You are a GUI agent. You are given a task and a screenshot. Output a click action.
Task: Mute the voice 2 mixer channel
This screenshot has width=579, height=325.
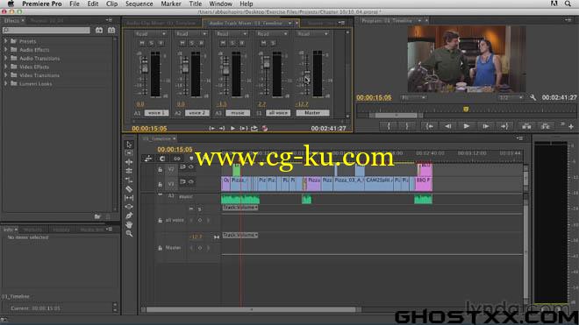[182, 43]
